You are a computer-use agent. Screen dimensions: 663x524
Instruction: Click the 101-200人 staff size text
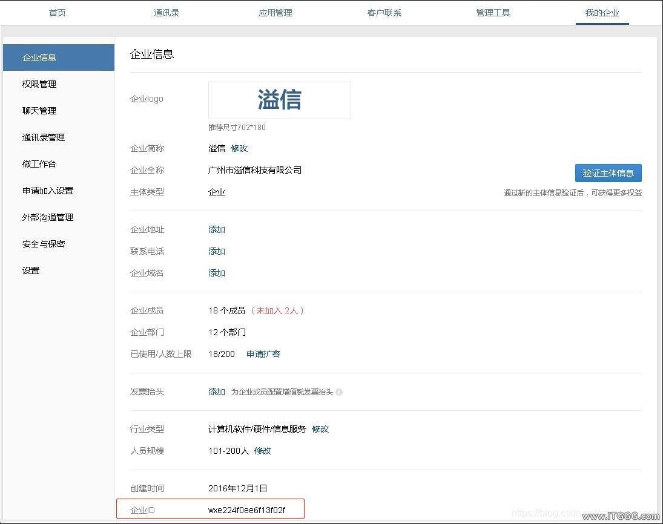(x=228, y=451)
